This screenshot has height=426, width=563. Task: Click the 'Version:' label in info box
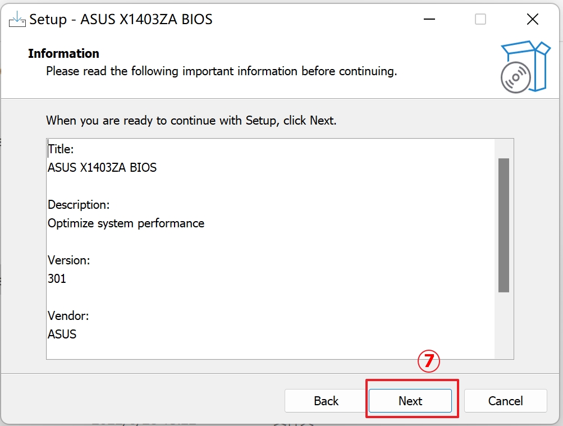pyautogui.click(x=68, y=260)
